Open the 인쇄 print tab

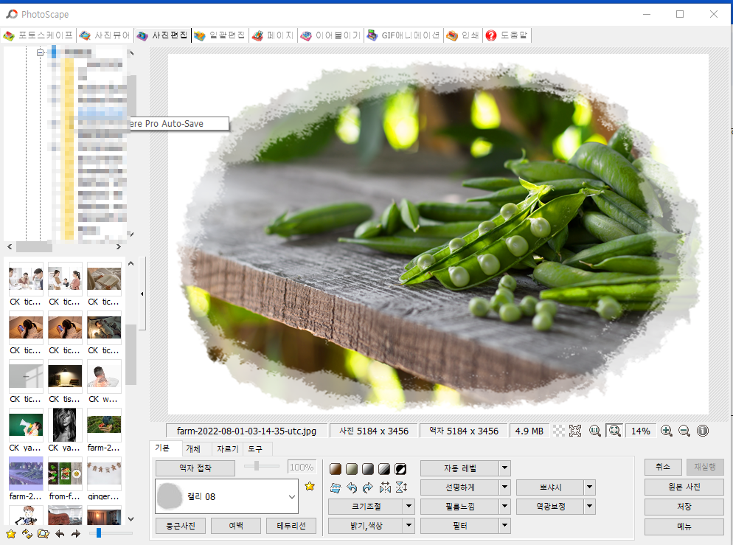463,35
